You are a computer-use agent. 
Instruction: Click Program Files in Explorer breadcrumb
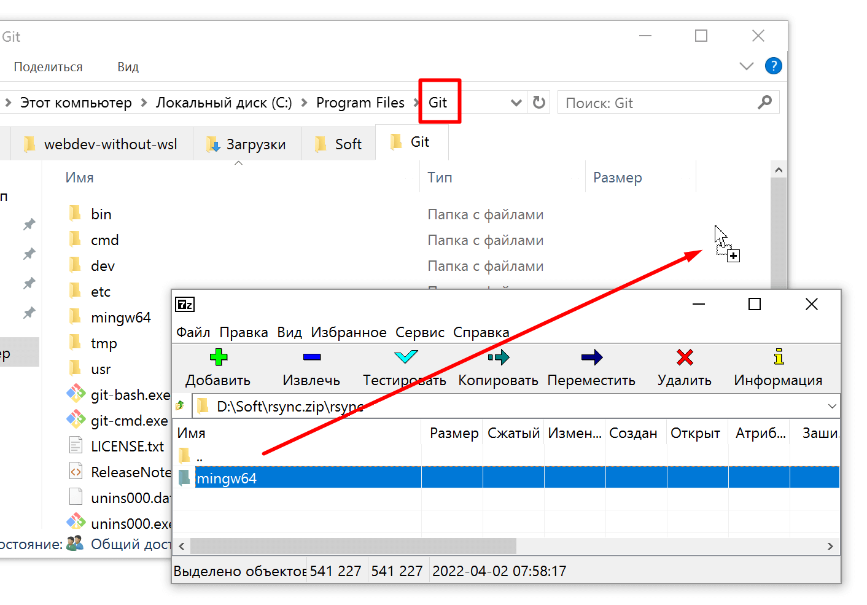pyautogui.click(x=360, y=103)
